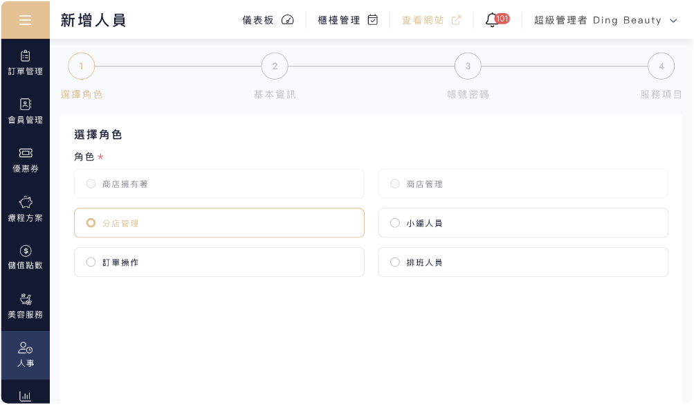The height and width of the screenshot is (405, 694).
Task: Click the 服務項目 step label
Action: click(661, 94)
